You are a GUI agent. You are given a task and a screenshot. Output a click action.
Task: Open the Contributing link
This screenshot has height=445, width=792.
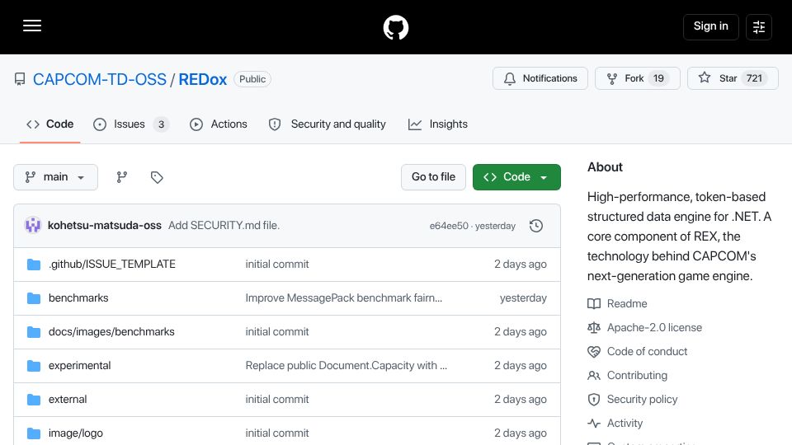(637, 376)
